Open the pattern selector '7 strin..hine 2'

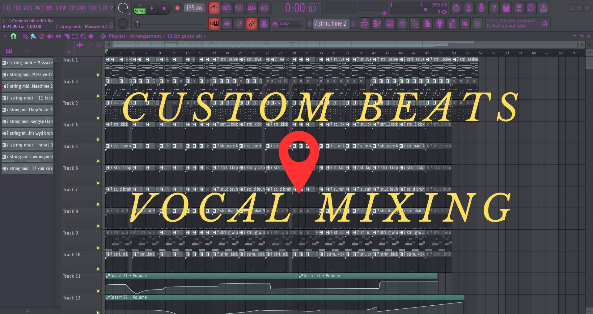click(330, 23)
